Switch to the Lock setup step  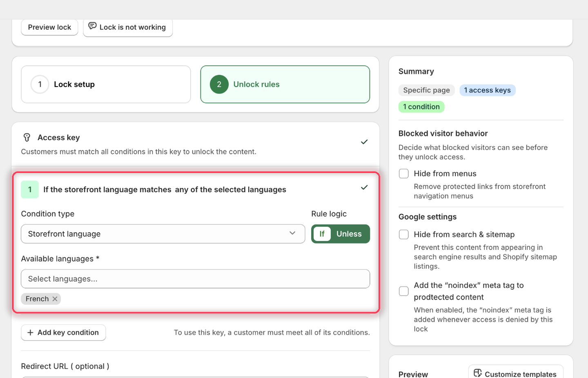pyautogui.click(x=106, y=84)
